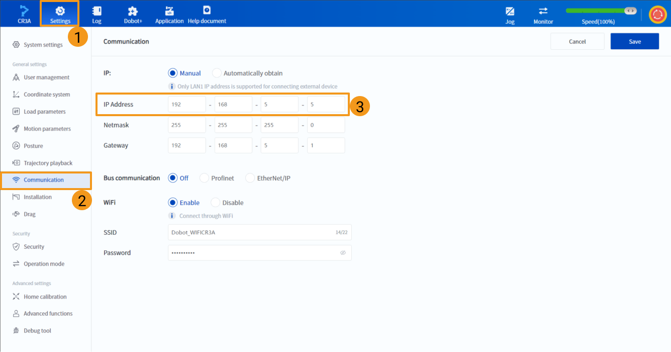671x352 pixels.
Task: Show password using the eye icon
Action: coord(343,253)
